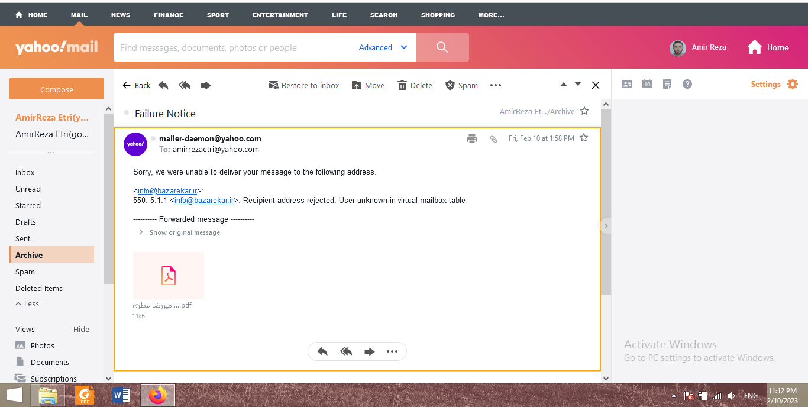Delete the message
Image resolution: width=808 pixels, height=407 pixels.
click(415, 85)
